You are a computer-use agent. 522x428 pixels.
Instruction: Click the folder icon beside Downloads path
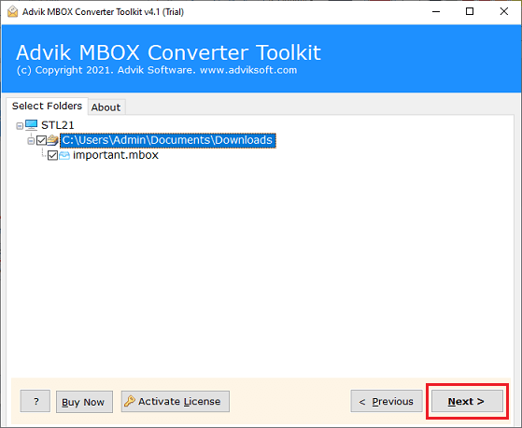[52, 140]
